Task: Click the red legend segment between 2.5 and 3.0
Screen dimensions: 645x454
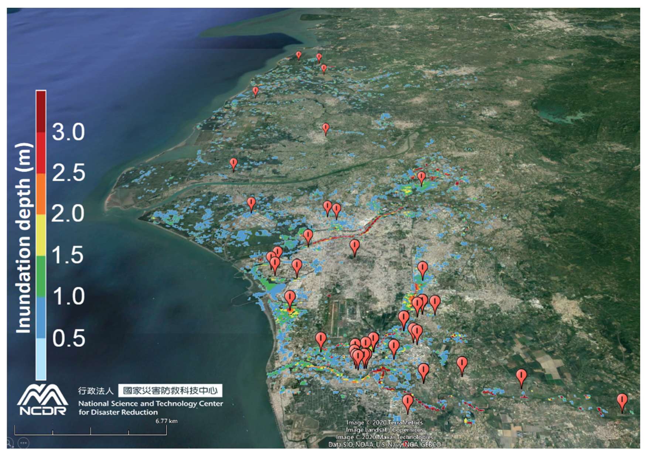Action: (41, 153)
